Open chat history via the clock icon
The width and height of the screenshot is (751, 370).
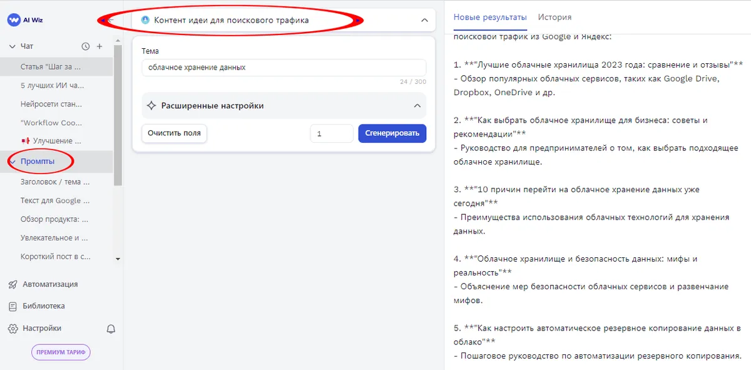click(x=86, y=46)
